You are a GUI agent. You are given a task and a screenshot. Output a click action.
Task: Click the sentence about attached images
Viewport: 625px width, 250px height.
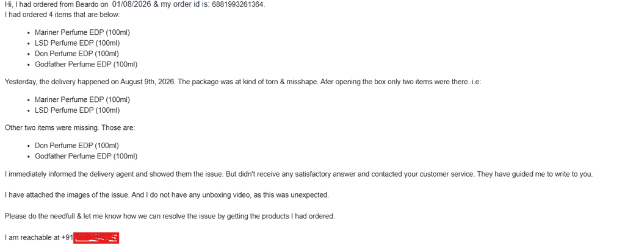167,195
